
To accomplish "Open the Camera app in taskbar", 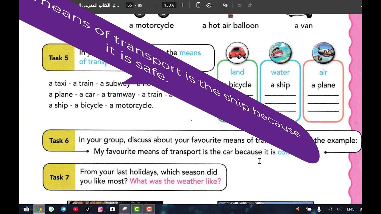I will pyautogui.click(x=112, y=209).
